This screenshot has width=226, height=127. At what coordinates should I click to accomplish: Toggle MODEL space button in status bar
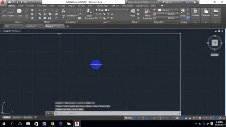click(x=128, y=118)
